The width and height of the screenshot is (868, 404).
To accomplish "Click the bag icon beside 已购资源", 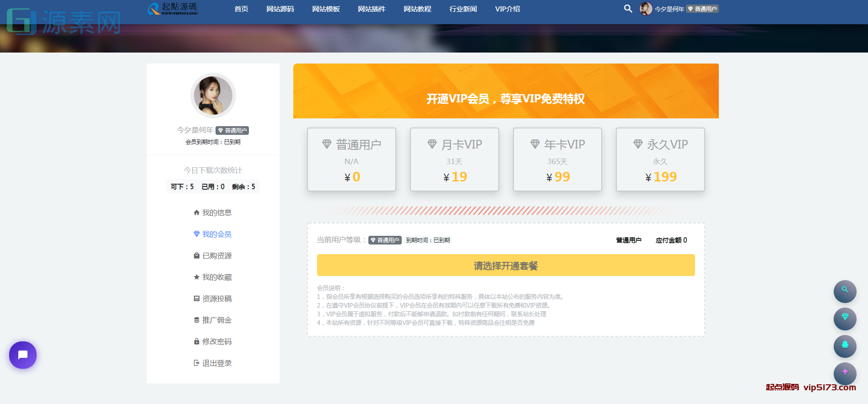I will click(197, 255).
